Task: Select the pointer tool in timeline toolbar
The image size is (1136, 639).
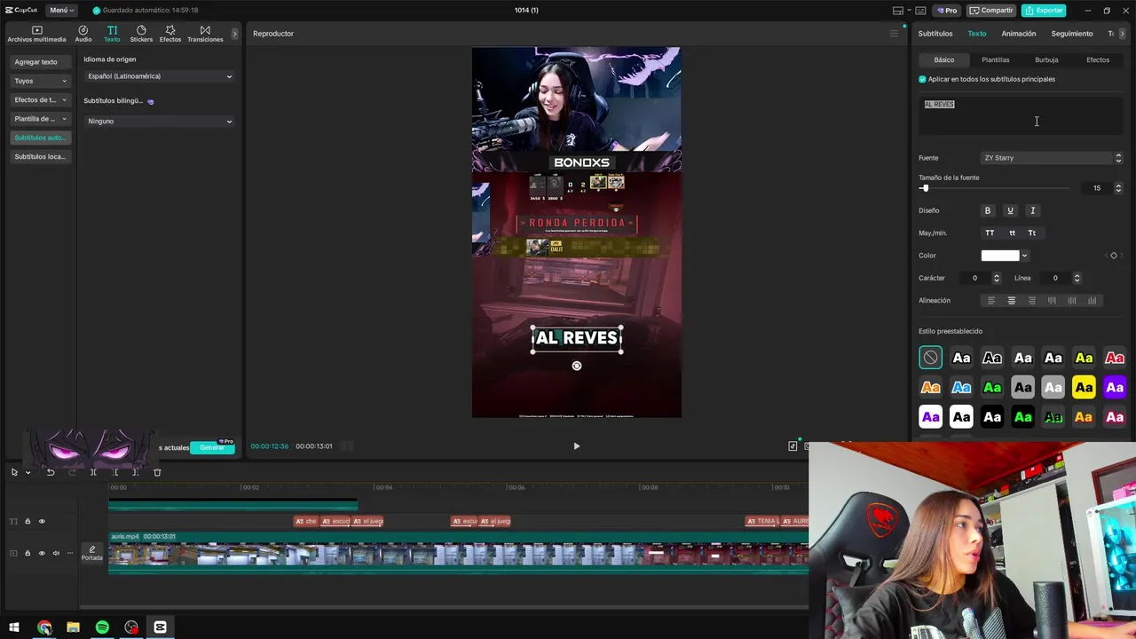Action: coord(14,472)
